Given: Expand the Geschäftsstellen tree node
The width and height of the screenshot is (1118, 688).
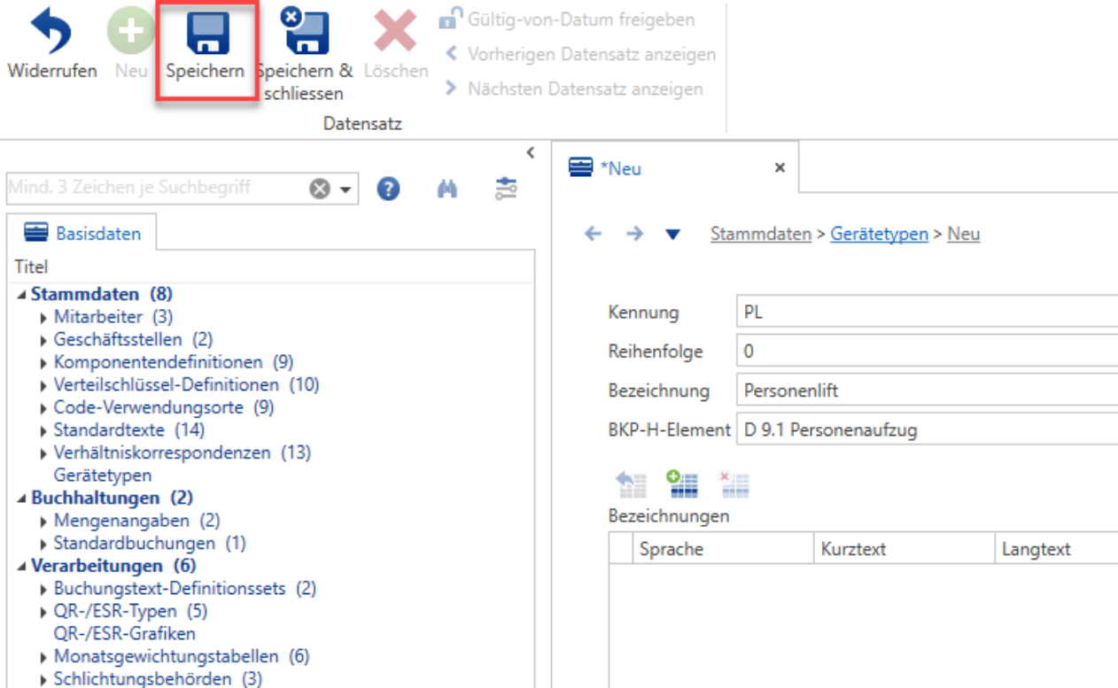Looking at the screenshot, I should coord(43,340).
